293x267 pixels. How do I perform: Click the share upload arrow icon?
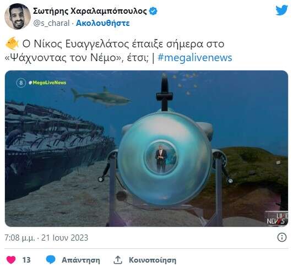(118, 260)
